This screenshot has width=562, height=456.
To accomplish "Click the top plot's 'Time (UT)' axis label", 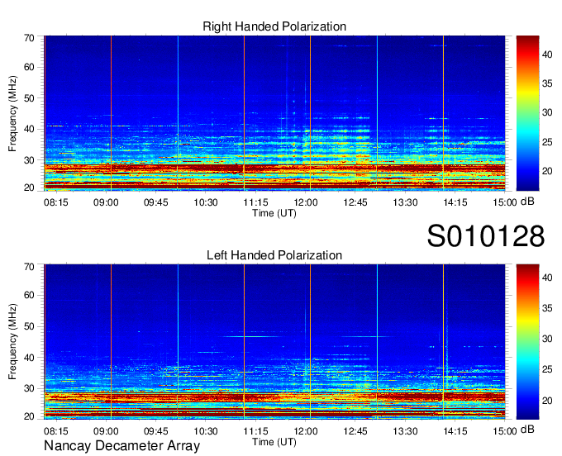I will (274, 213).
